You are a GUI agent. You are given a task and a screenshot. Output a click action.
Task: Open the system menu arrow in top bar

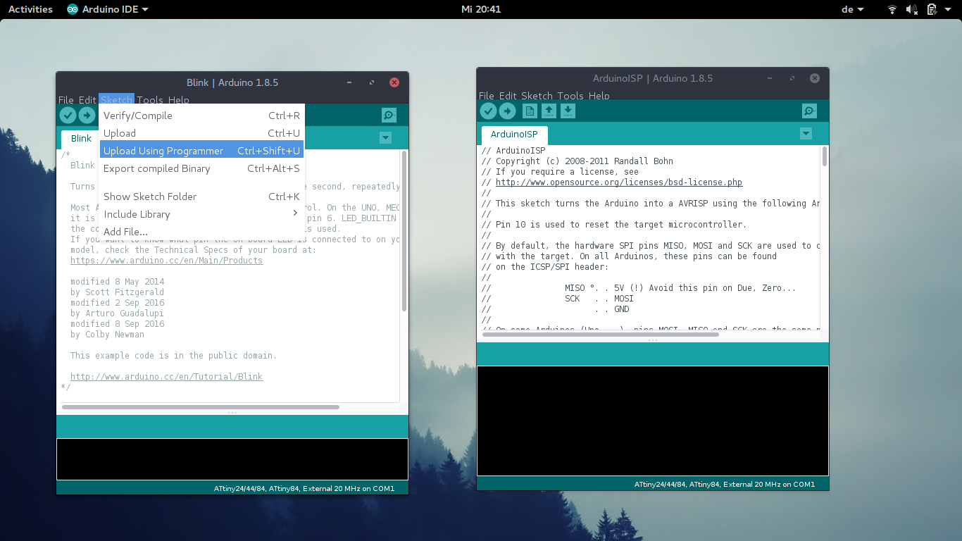click(x=949, y=9)
